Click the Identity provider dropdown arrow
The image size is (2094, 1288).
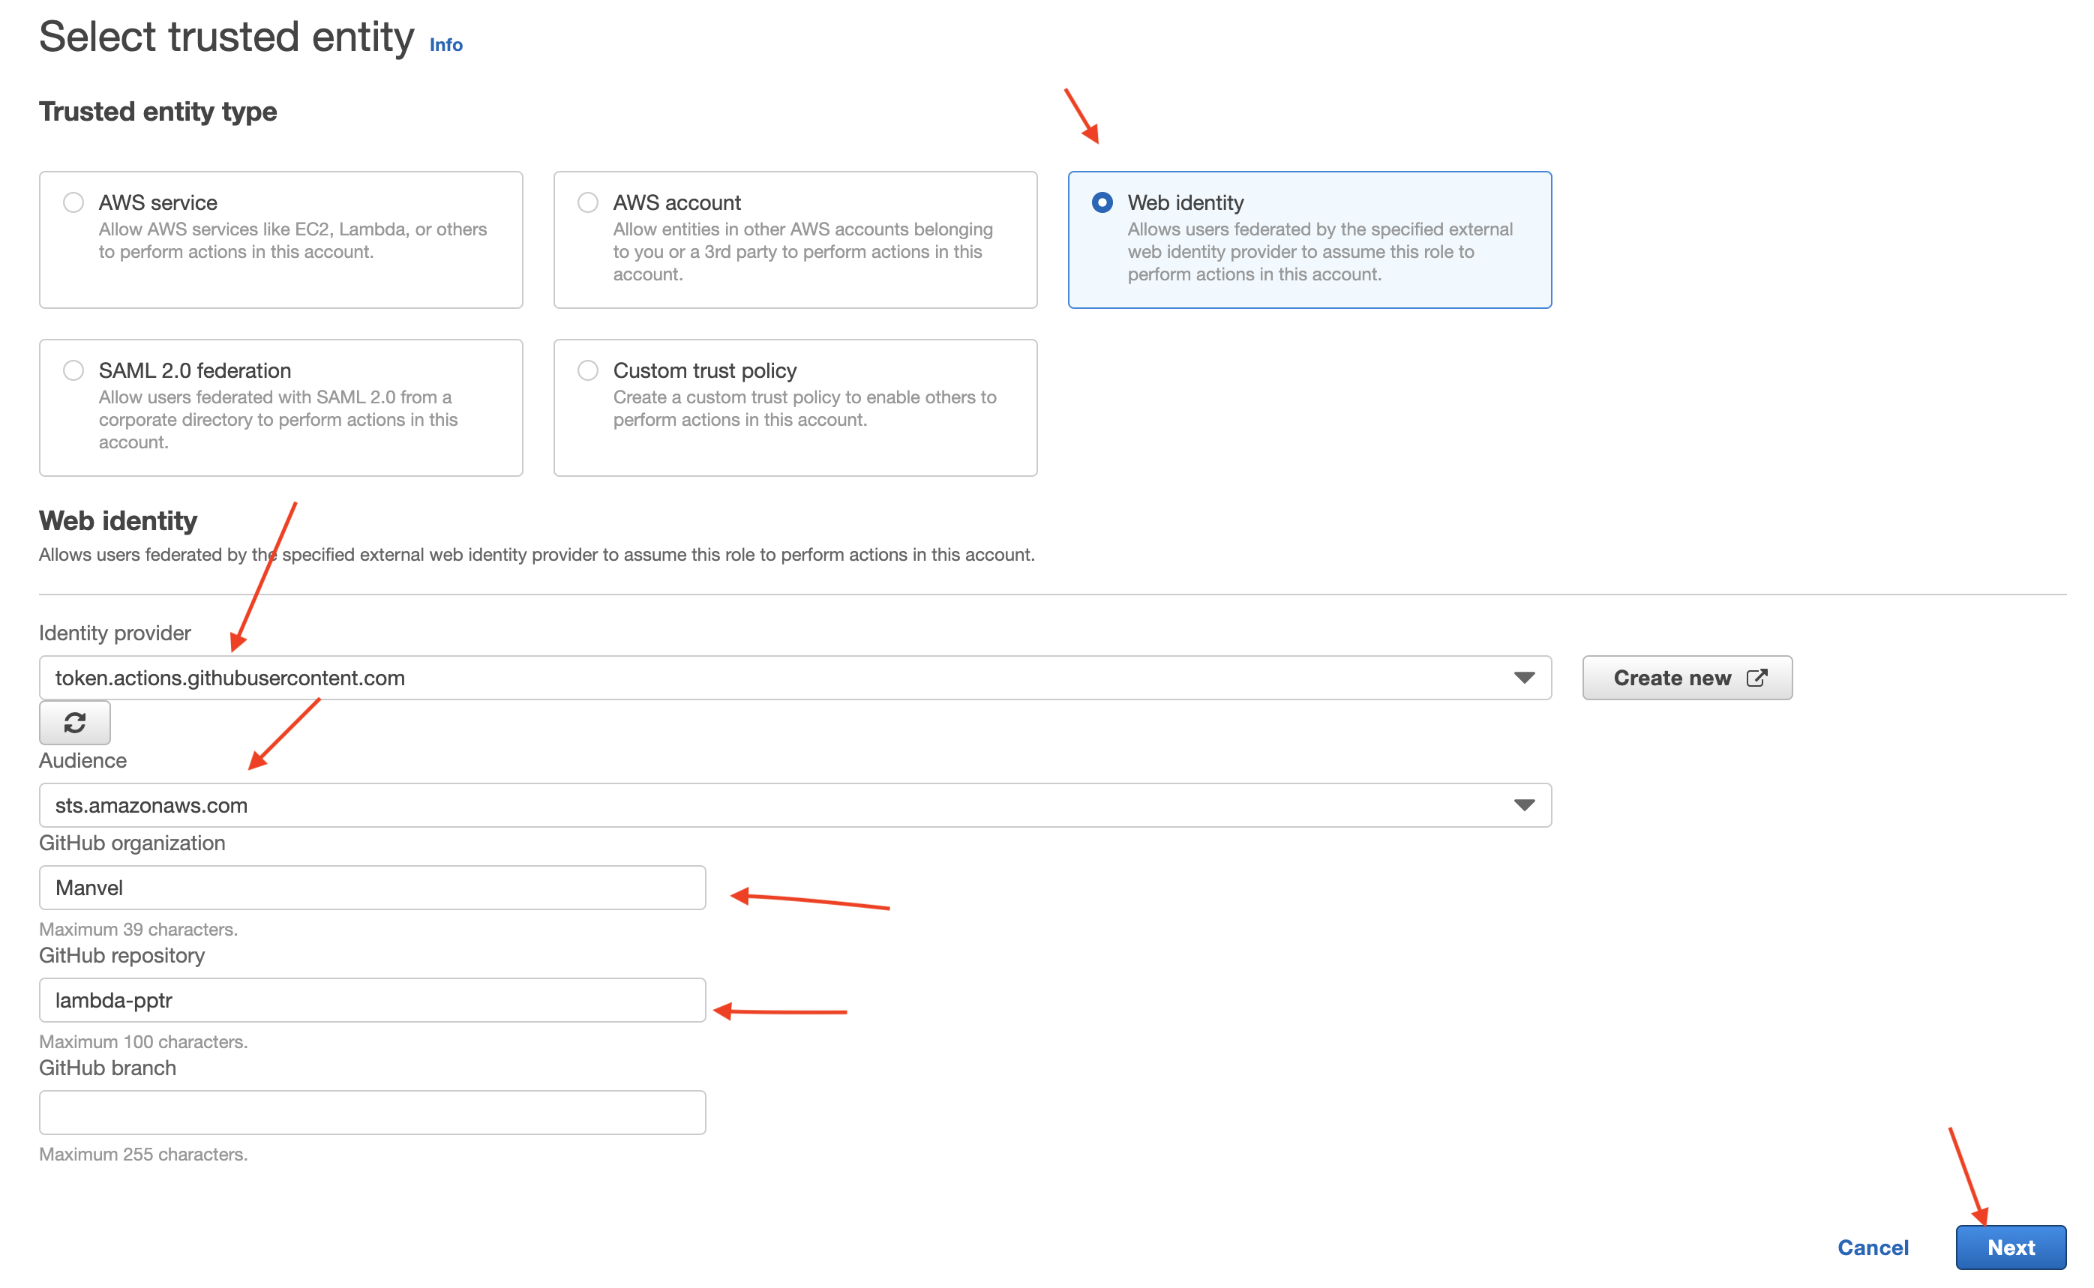point(1523,678)
